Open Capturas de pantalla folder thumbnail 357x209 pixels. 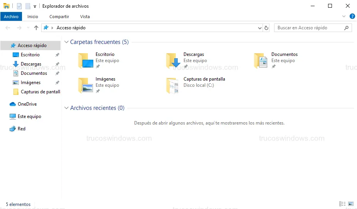[172, 85]
